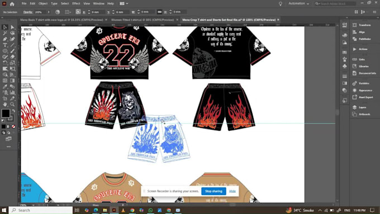The image size is (380, 214).
Task: Select the reference point locator grid
Action: click(78, 12)
